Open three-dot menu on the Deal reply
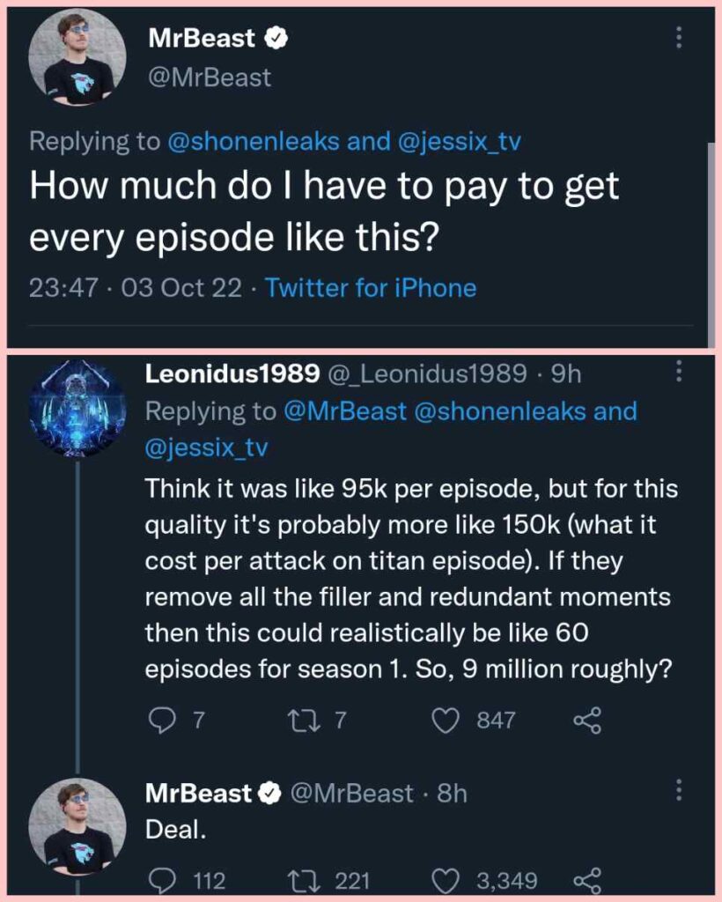The height and width of the screenshot is (902, 722). (678, 790)
